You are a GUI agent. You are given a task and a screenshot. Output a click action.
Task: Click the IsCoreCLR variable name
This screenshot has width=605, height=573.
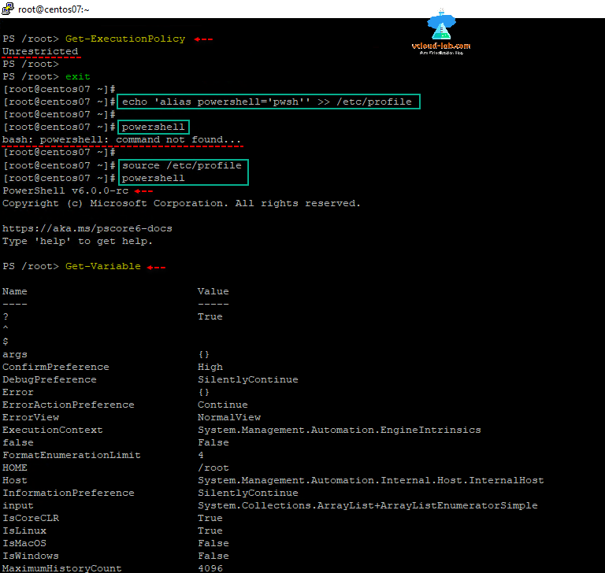coord(31,518)
